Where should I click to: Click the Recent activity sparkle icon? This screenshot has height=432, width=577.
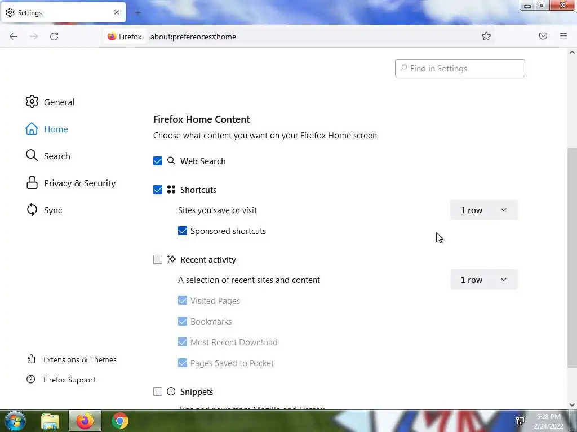[x=171, y=259]
